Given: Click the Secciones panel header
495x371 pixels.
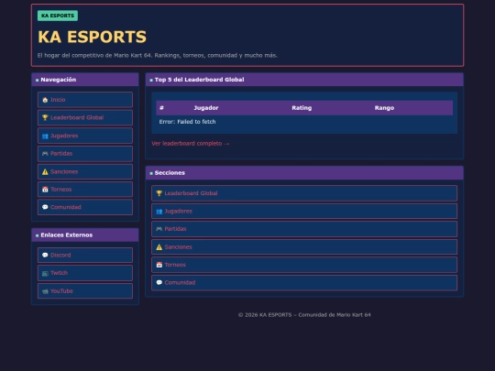Looking at the screenshot, I should point(304,173).
